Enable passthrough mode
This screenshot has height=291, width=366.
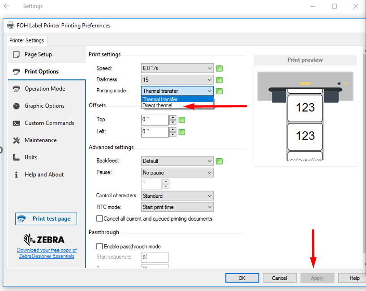[x=99, y=246]
